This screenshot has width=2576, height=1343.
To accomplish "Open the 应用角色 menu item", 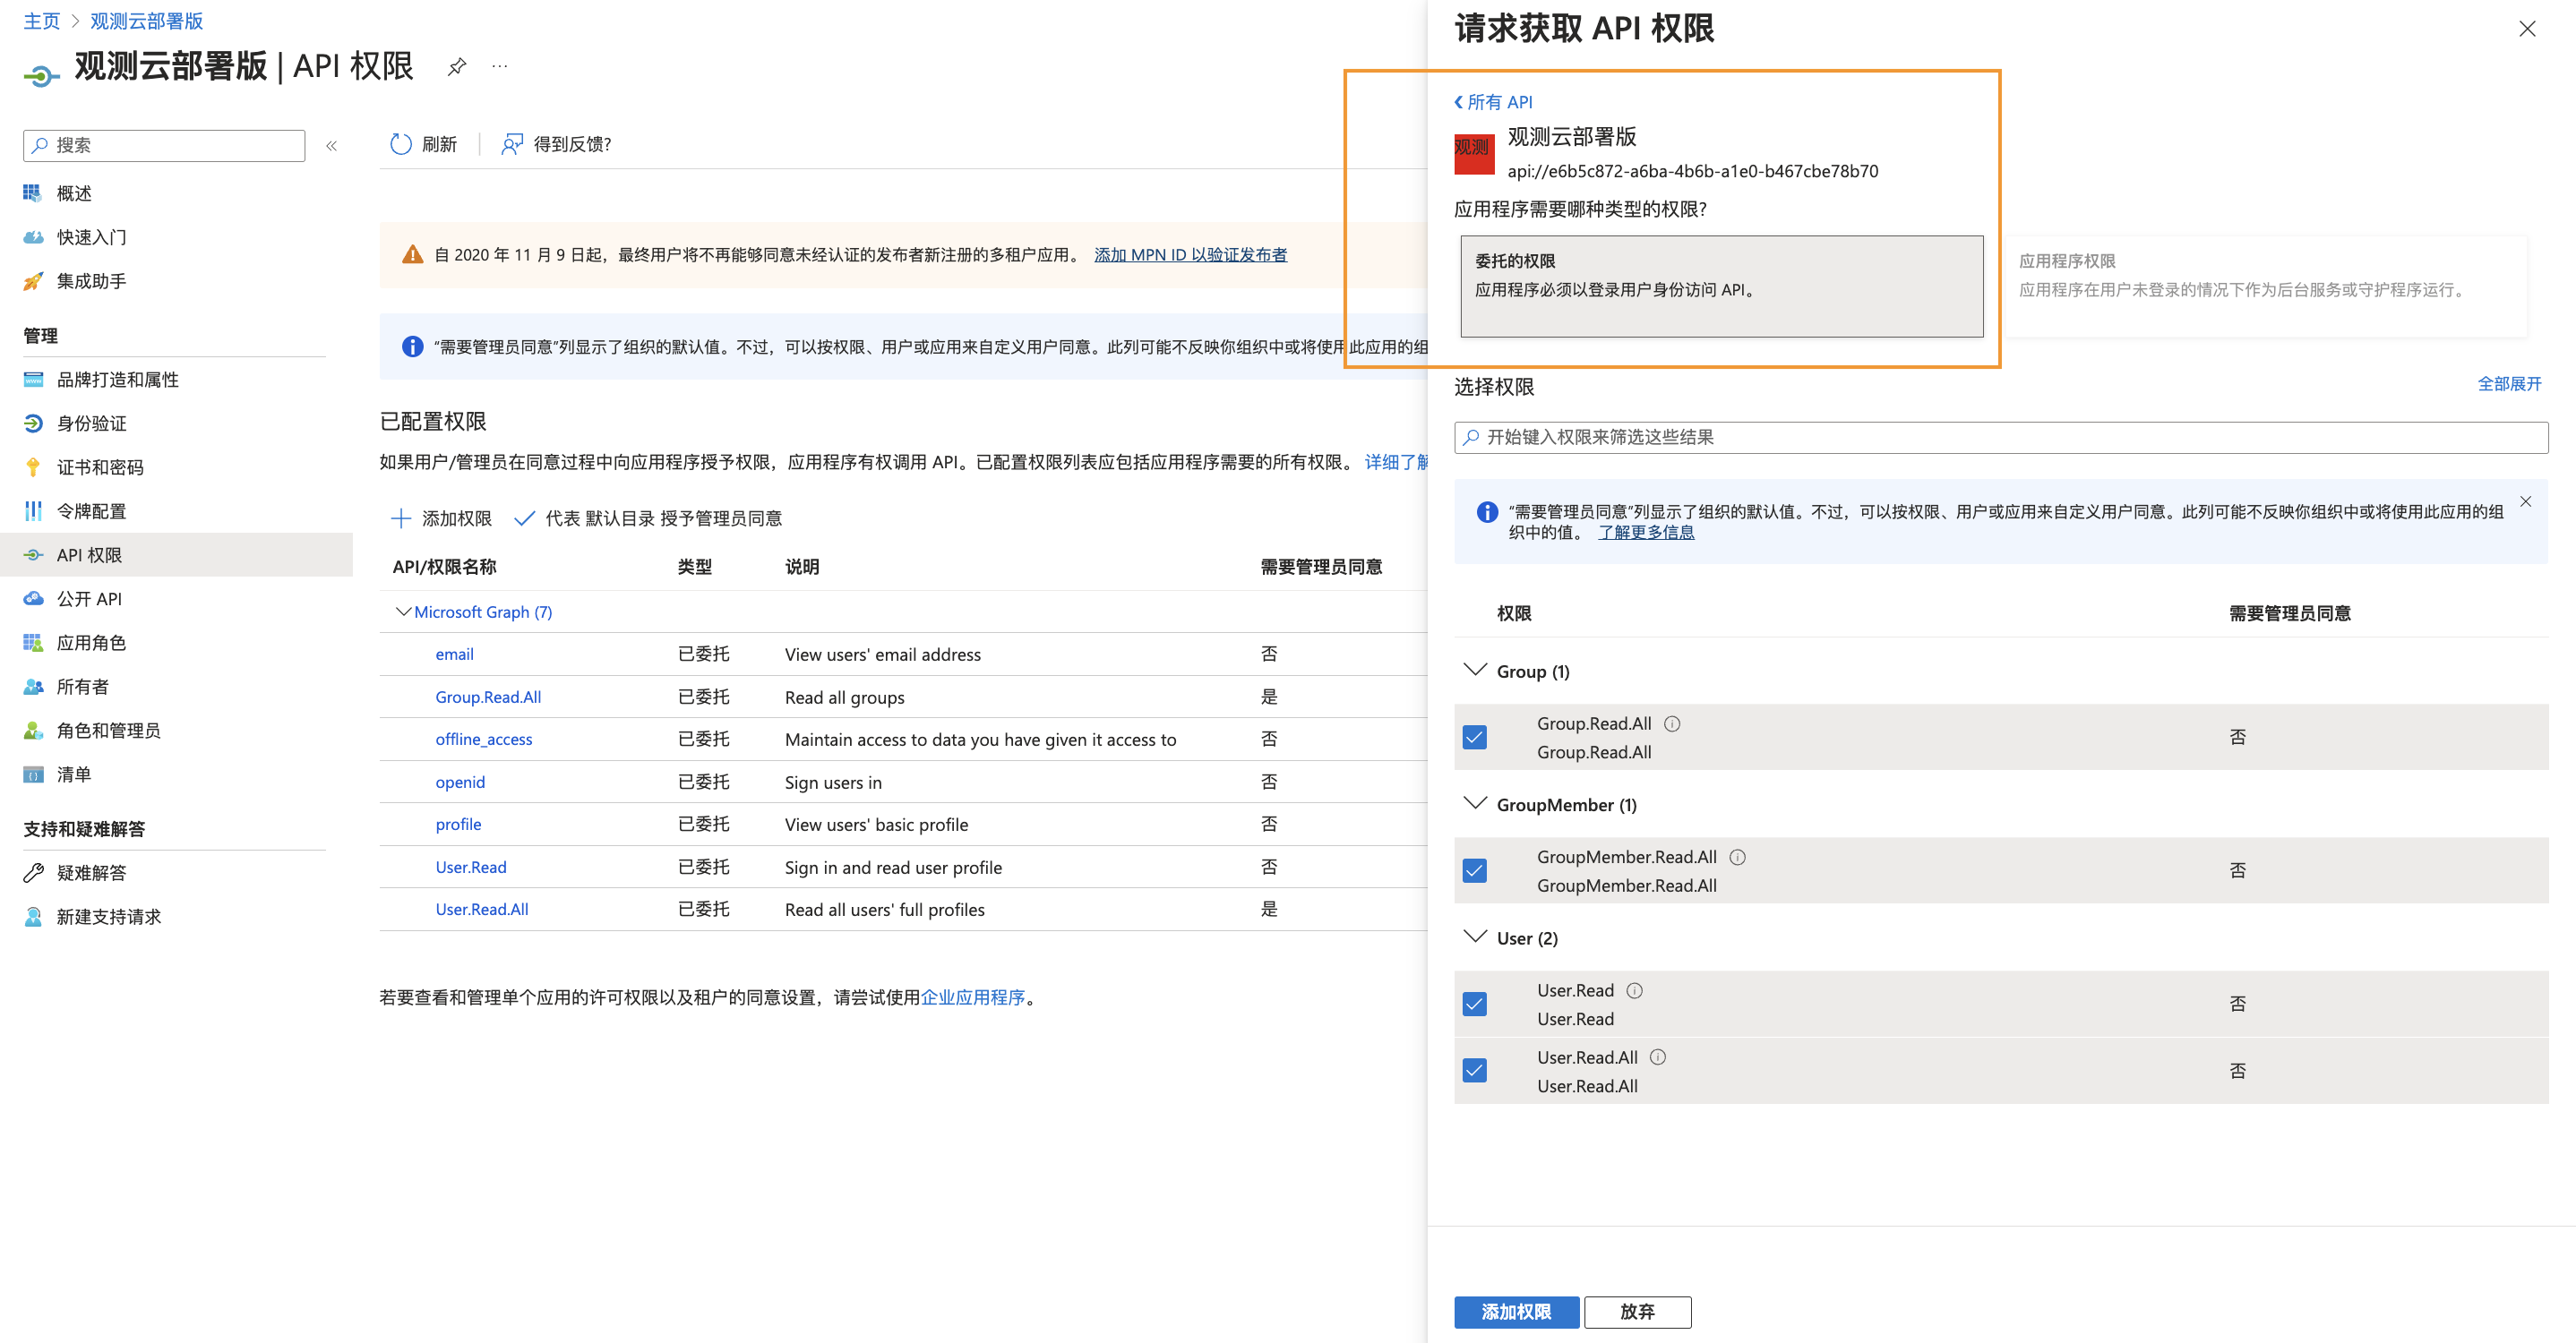I will point(176,643).
